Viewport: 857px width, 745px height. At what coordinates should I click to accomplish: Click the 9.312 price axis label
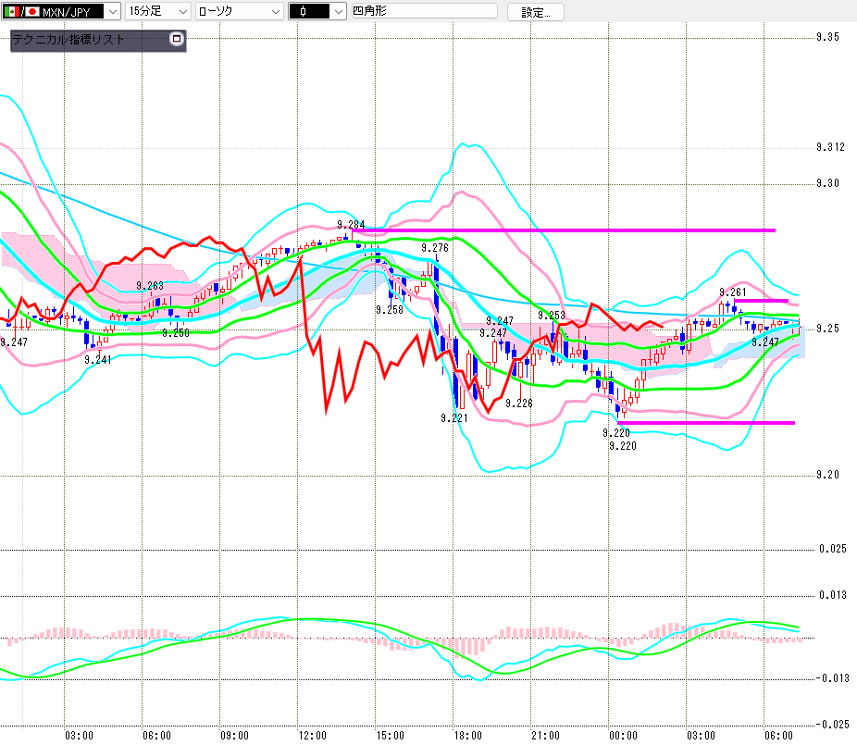(830, 147)
